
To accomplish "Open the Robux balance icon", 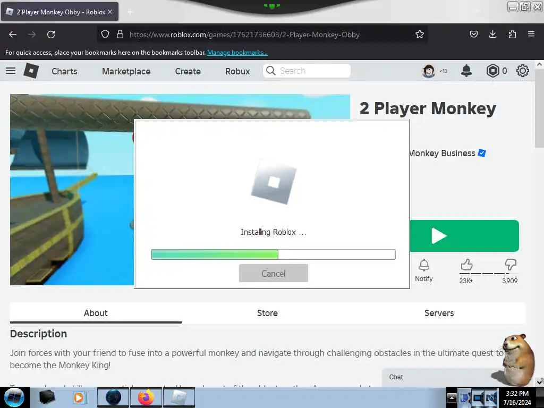I will click(x=492, y=71).
